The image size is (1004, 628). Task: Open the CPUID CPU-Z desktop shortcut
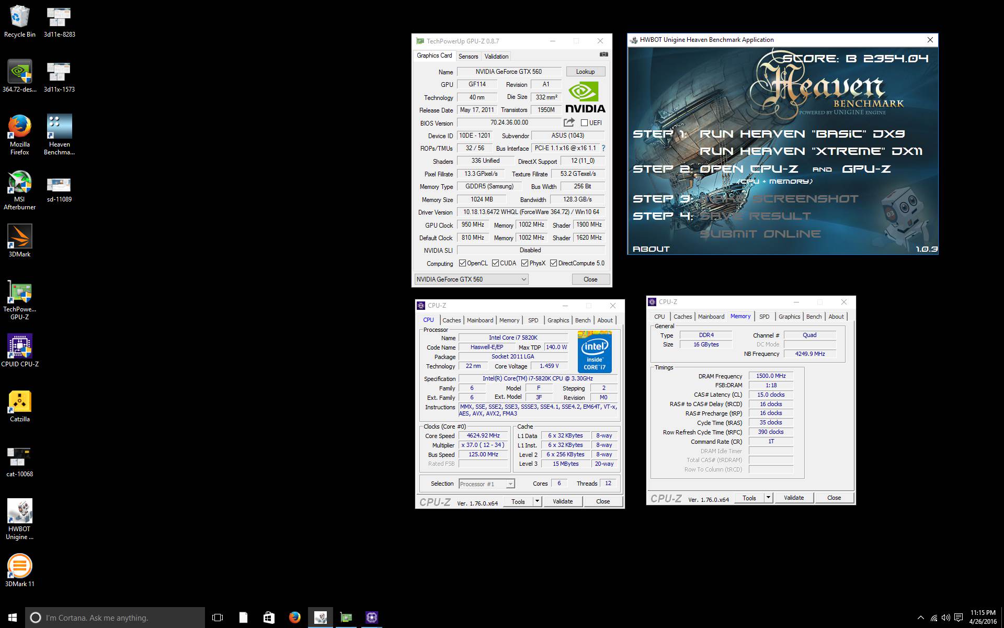(x=20, y=351)
